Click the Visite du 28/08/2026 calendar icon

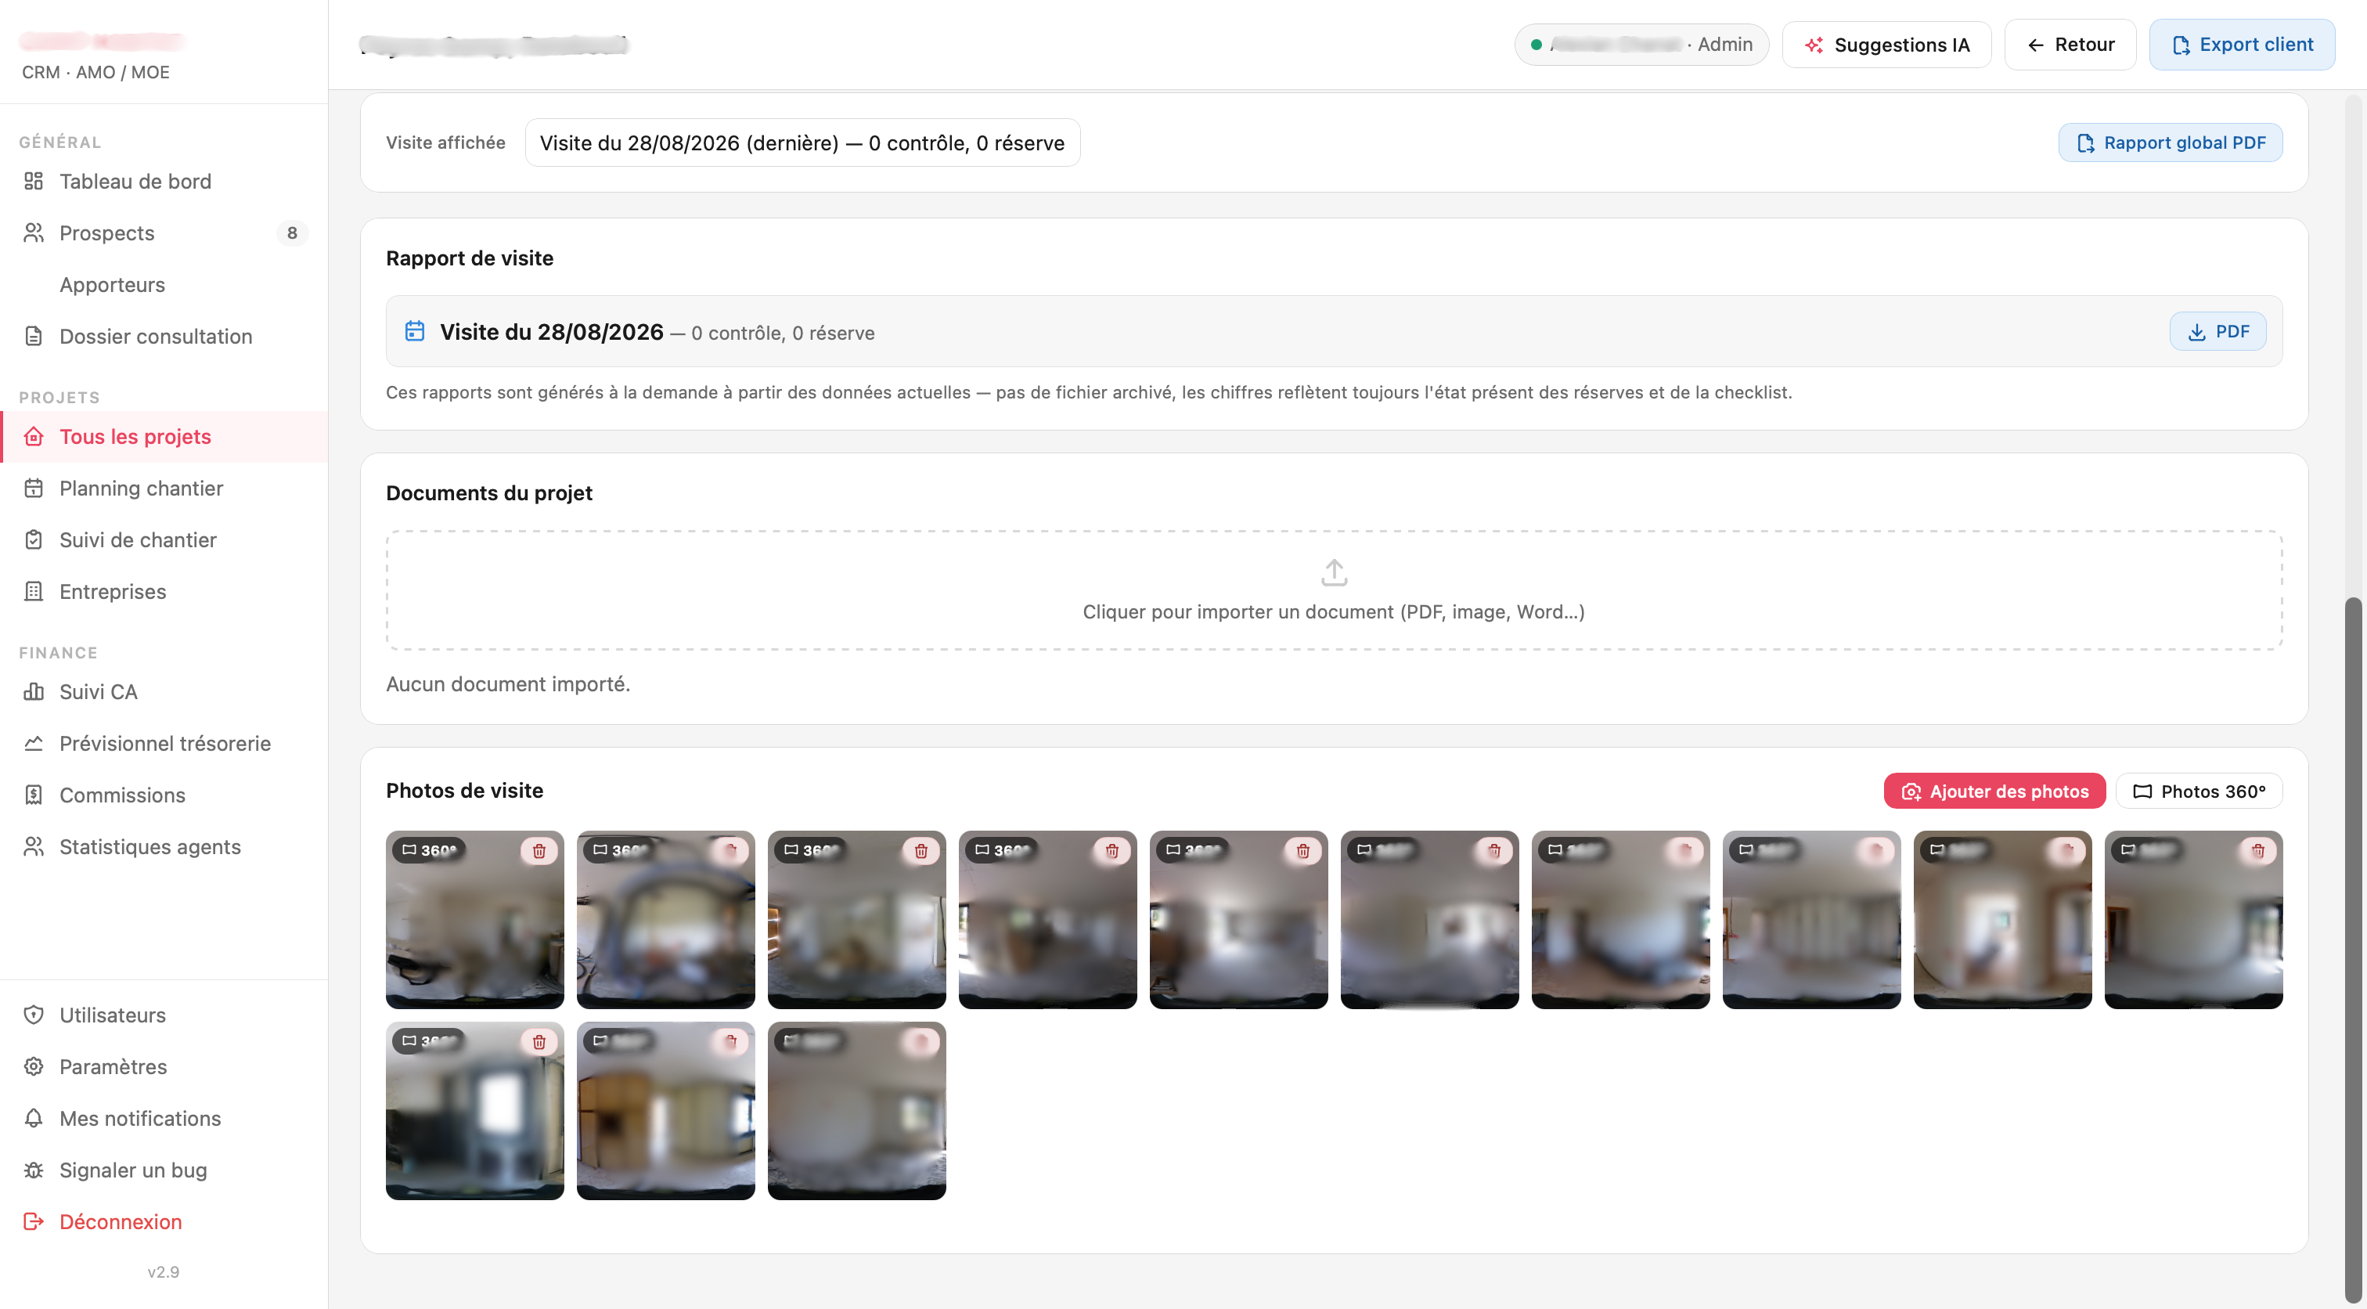coord(416,331)
